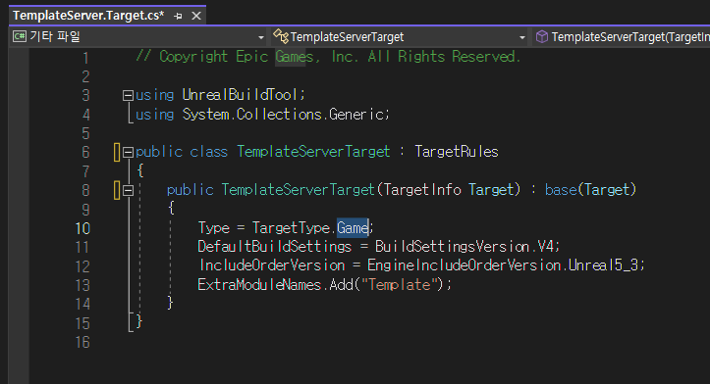710x384 pixels.
Task: Collapse the using directives block
Action: pos(128,95)
